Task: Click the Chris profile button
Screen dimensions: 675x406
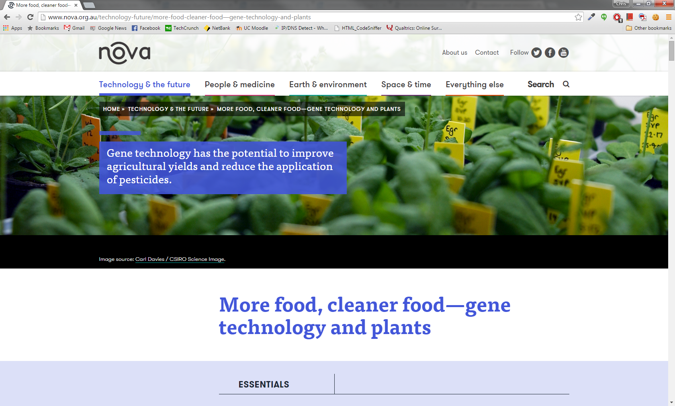Action: click(x=621, y=4)
